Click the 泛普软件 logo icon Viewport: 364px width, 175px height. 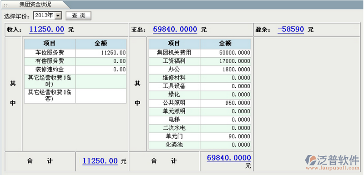point(311,160)
